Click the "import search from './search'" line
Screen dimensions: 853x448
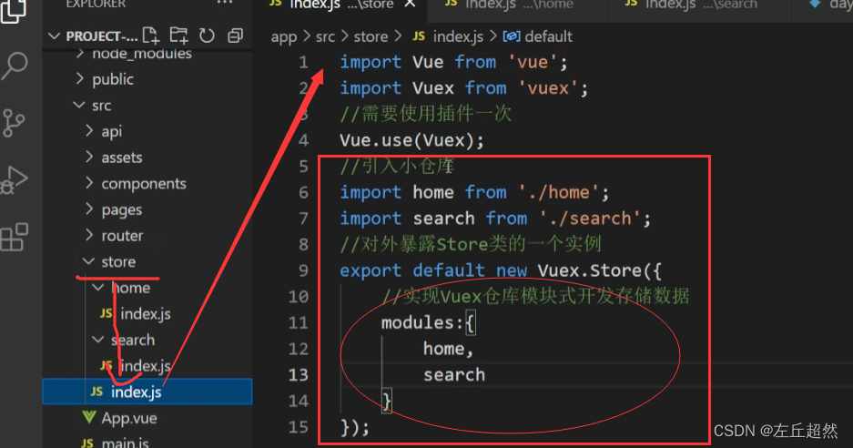495,219
